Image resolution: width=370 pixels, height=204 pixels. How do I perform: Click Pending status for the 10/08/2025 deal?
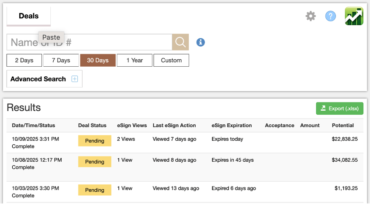95,162
